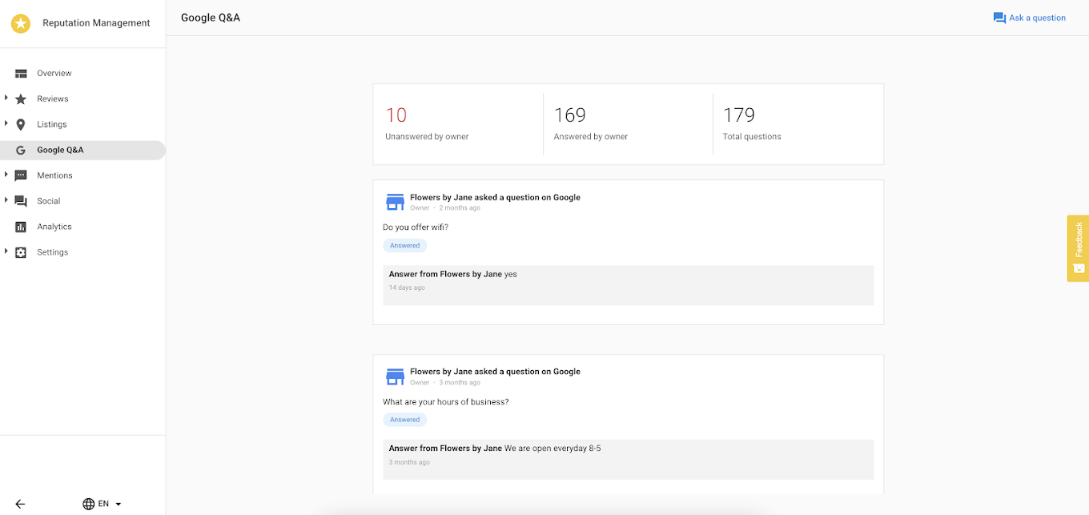Click the Settings gear icon
The width and height of the screenshot is (1089, 515).
tap(21, 252)
